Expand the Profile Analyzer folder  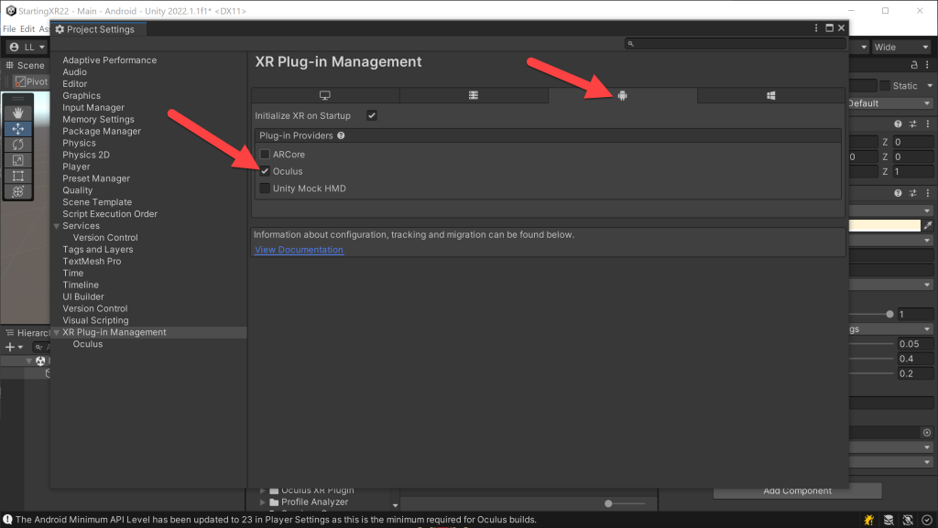tap(263, 502)
